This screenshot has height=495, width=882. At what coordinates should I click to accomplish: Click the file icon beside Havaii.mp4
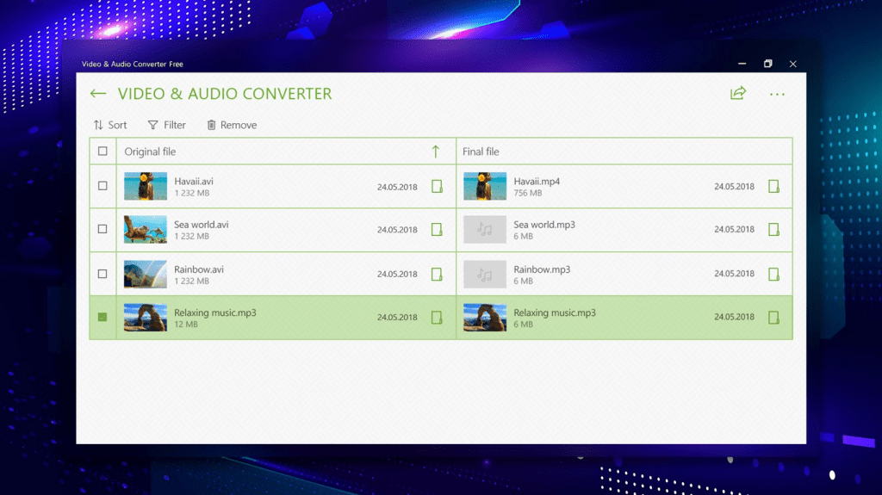pos(773,186)
